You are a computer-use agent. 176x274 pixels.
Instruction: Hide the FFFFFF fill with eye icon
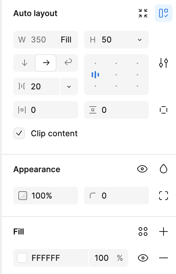(143, 258)
